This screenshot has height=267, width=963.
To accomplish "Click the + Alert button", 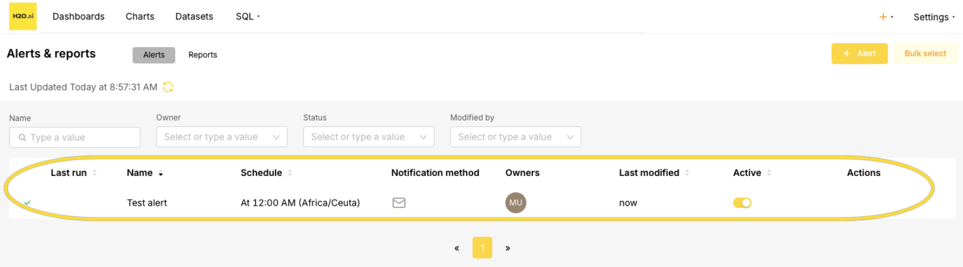I will (x=859, y=54).
